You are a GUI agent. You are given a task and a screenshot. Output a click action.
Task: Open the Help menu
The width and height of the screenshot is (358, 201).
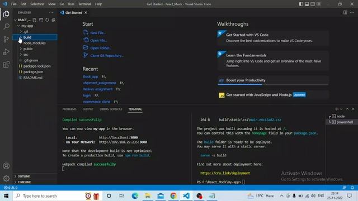[98, 4]
